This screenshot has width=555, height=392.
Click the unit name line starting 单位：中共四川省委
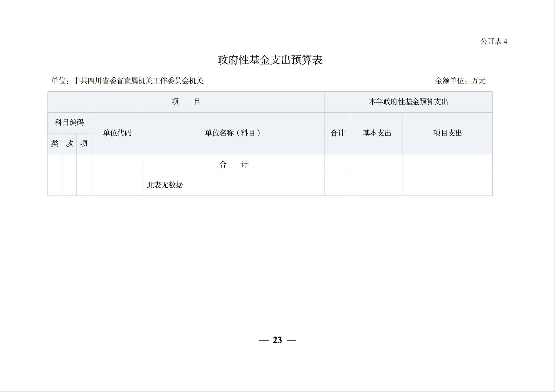coord(127,81)
